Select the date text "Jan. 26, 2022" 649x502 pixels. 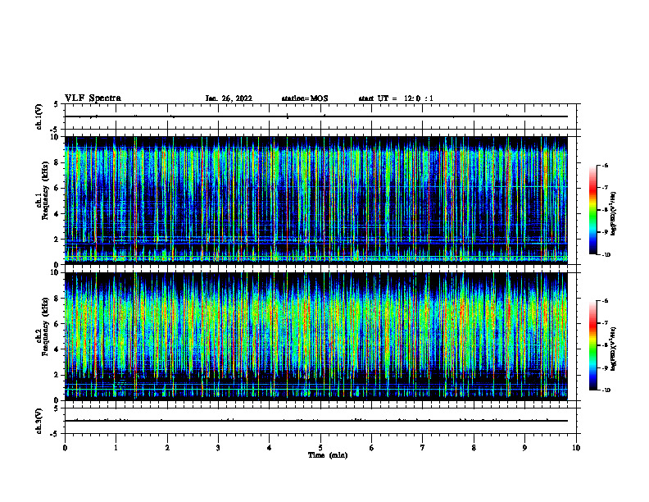(229, 98)
